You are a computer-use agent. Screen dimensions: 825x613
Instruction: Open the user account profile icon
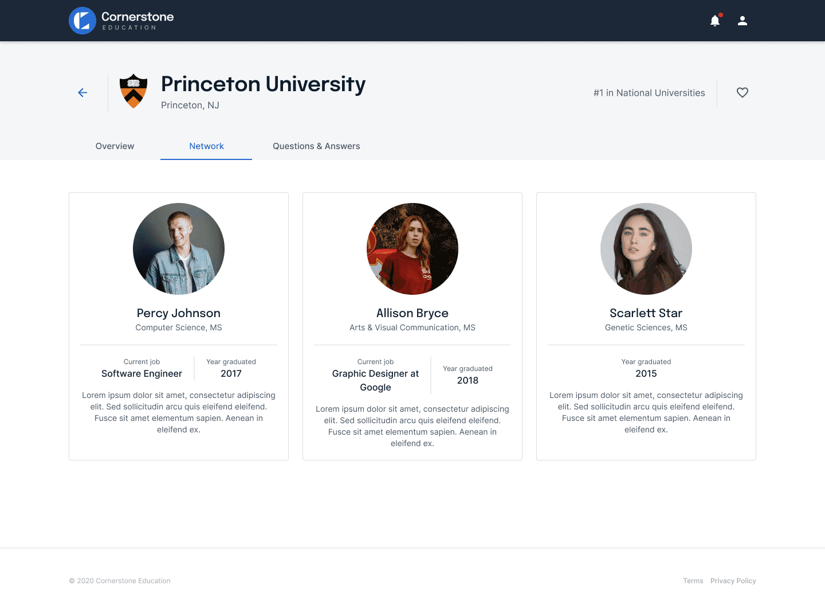click(x=742, y=20)
